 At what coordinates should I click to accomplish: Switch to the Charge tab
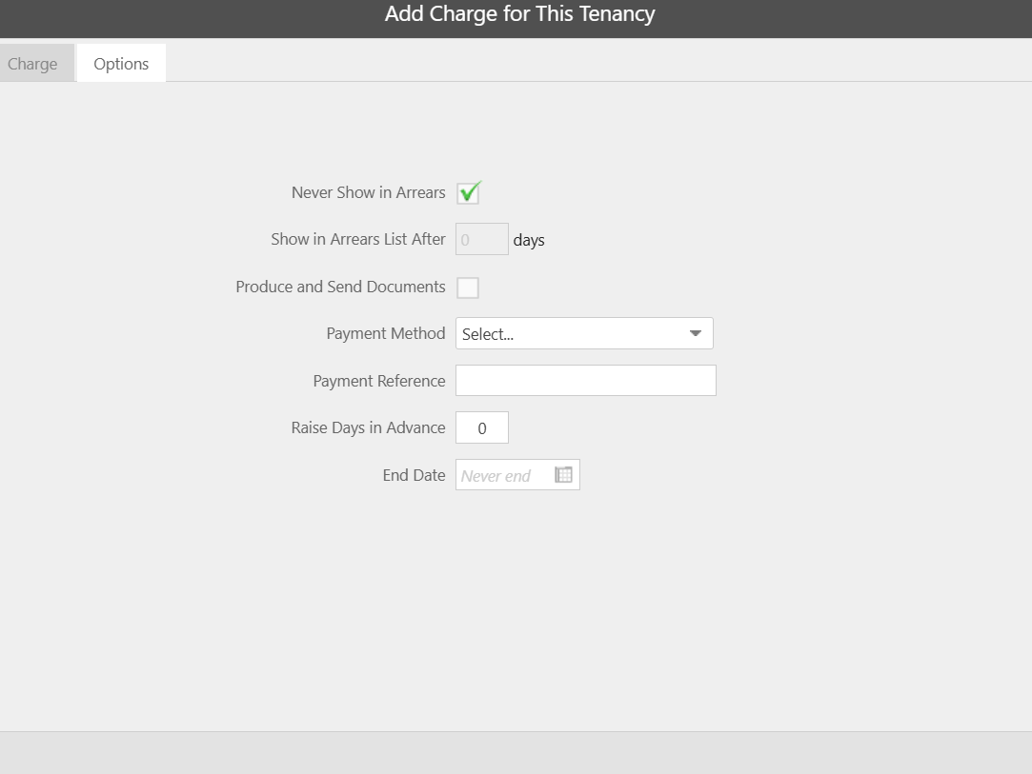pos(36,63)
